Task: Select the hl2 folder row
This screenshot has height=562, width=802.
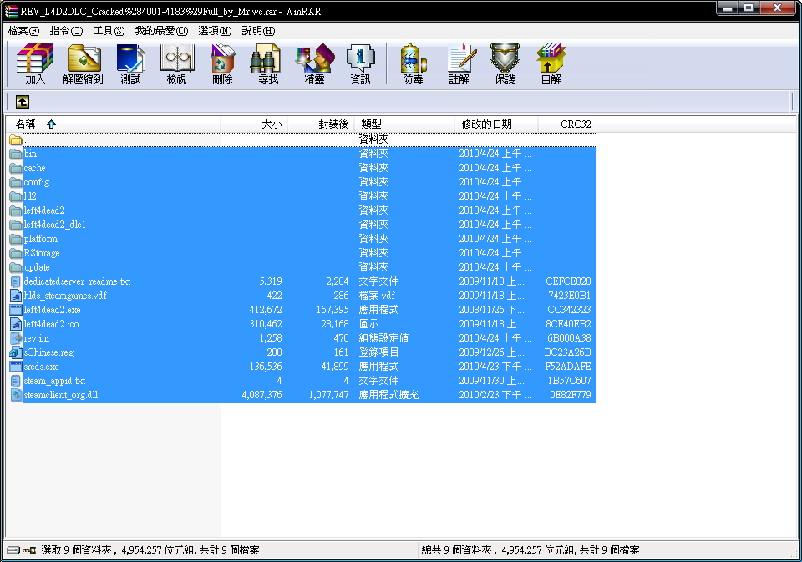Action: point(302,196)
